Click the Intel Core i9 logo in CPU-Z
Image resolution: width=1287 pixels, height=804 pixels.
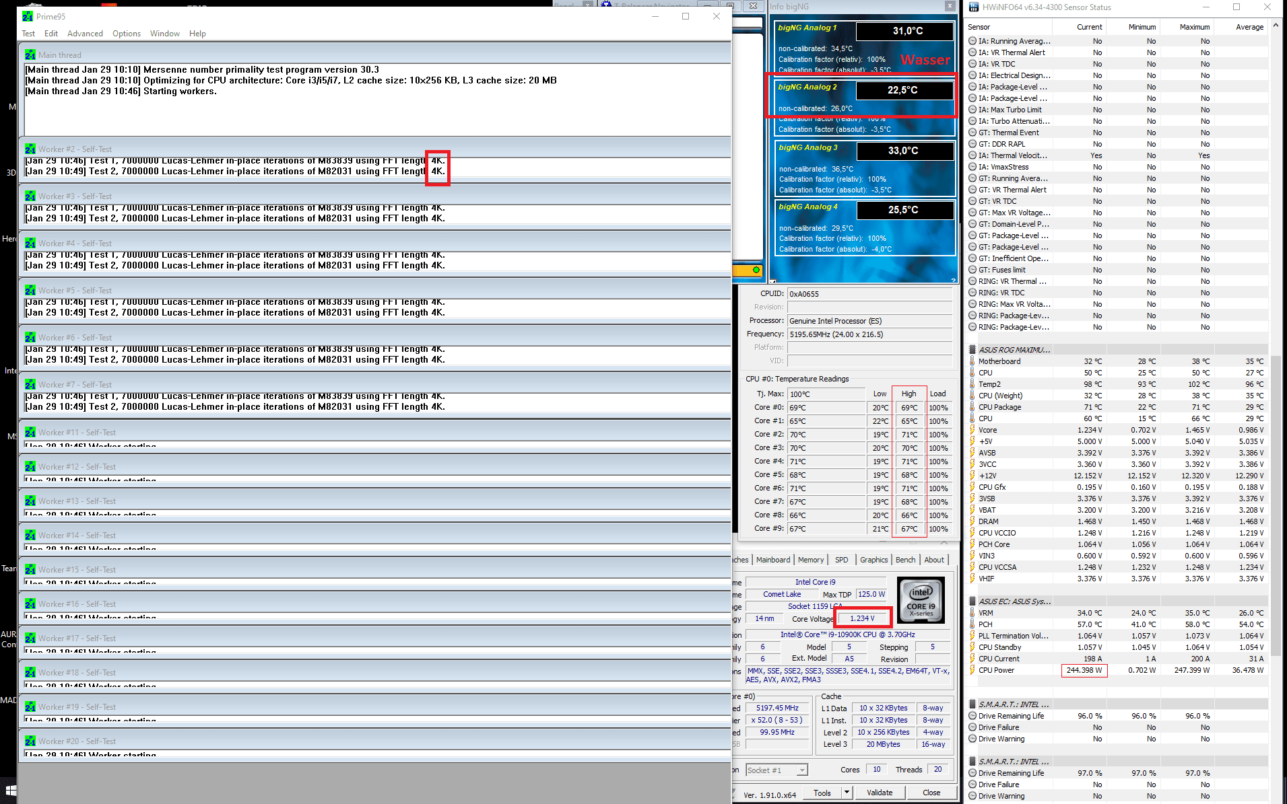click(x=921, y=600)
